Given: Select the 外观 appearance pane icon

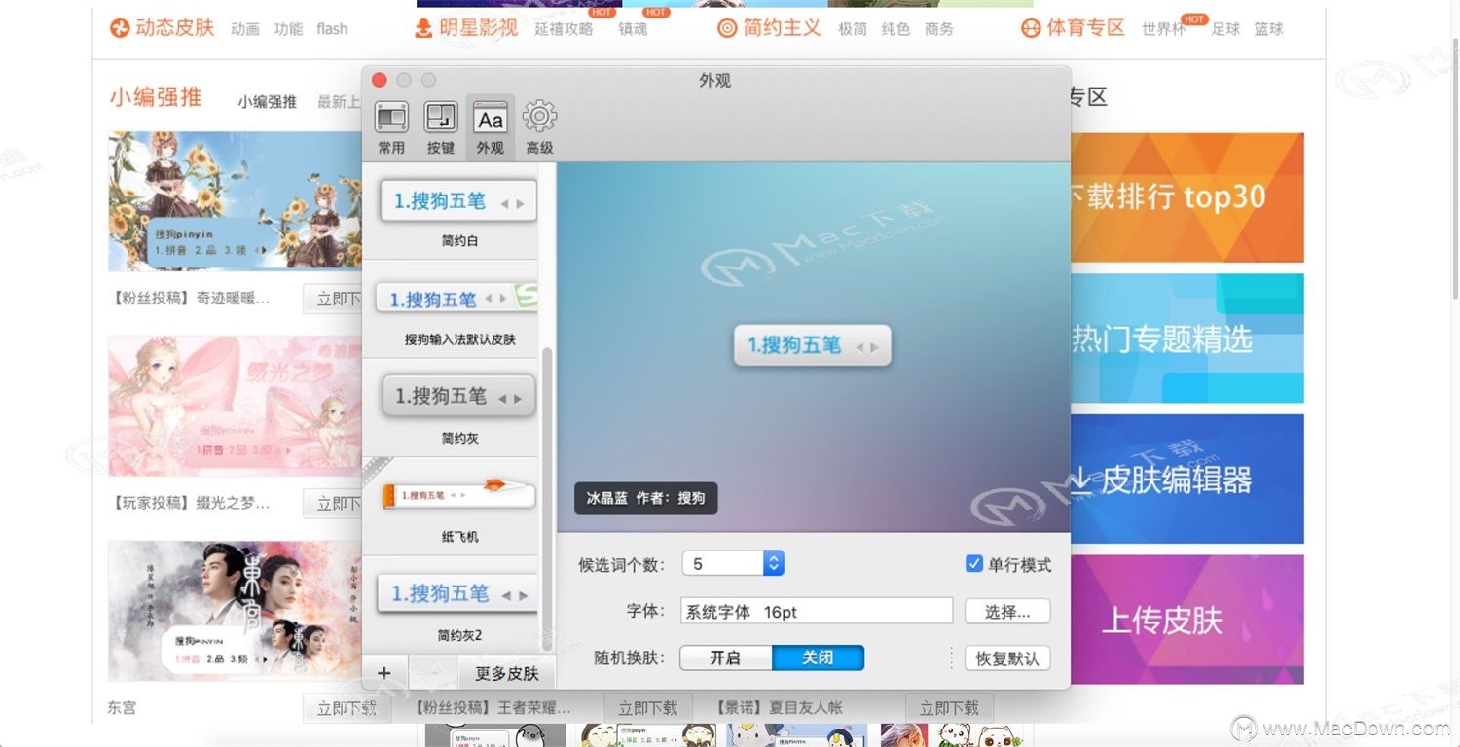Looking at the screenshot, I should 491,127.
